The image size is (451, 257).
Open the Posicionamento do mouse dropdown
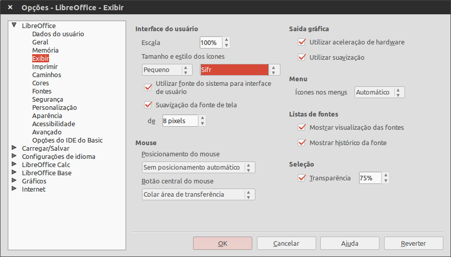click(199, 167)
